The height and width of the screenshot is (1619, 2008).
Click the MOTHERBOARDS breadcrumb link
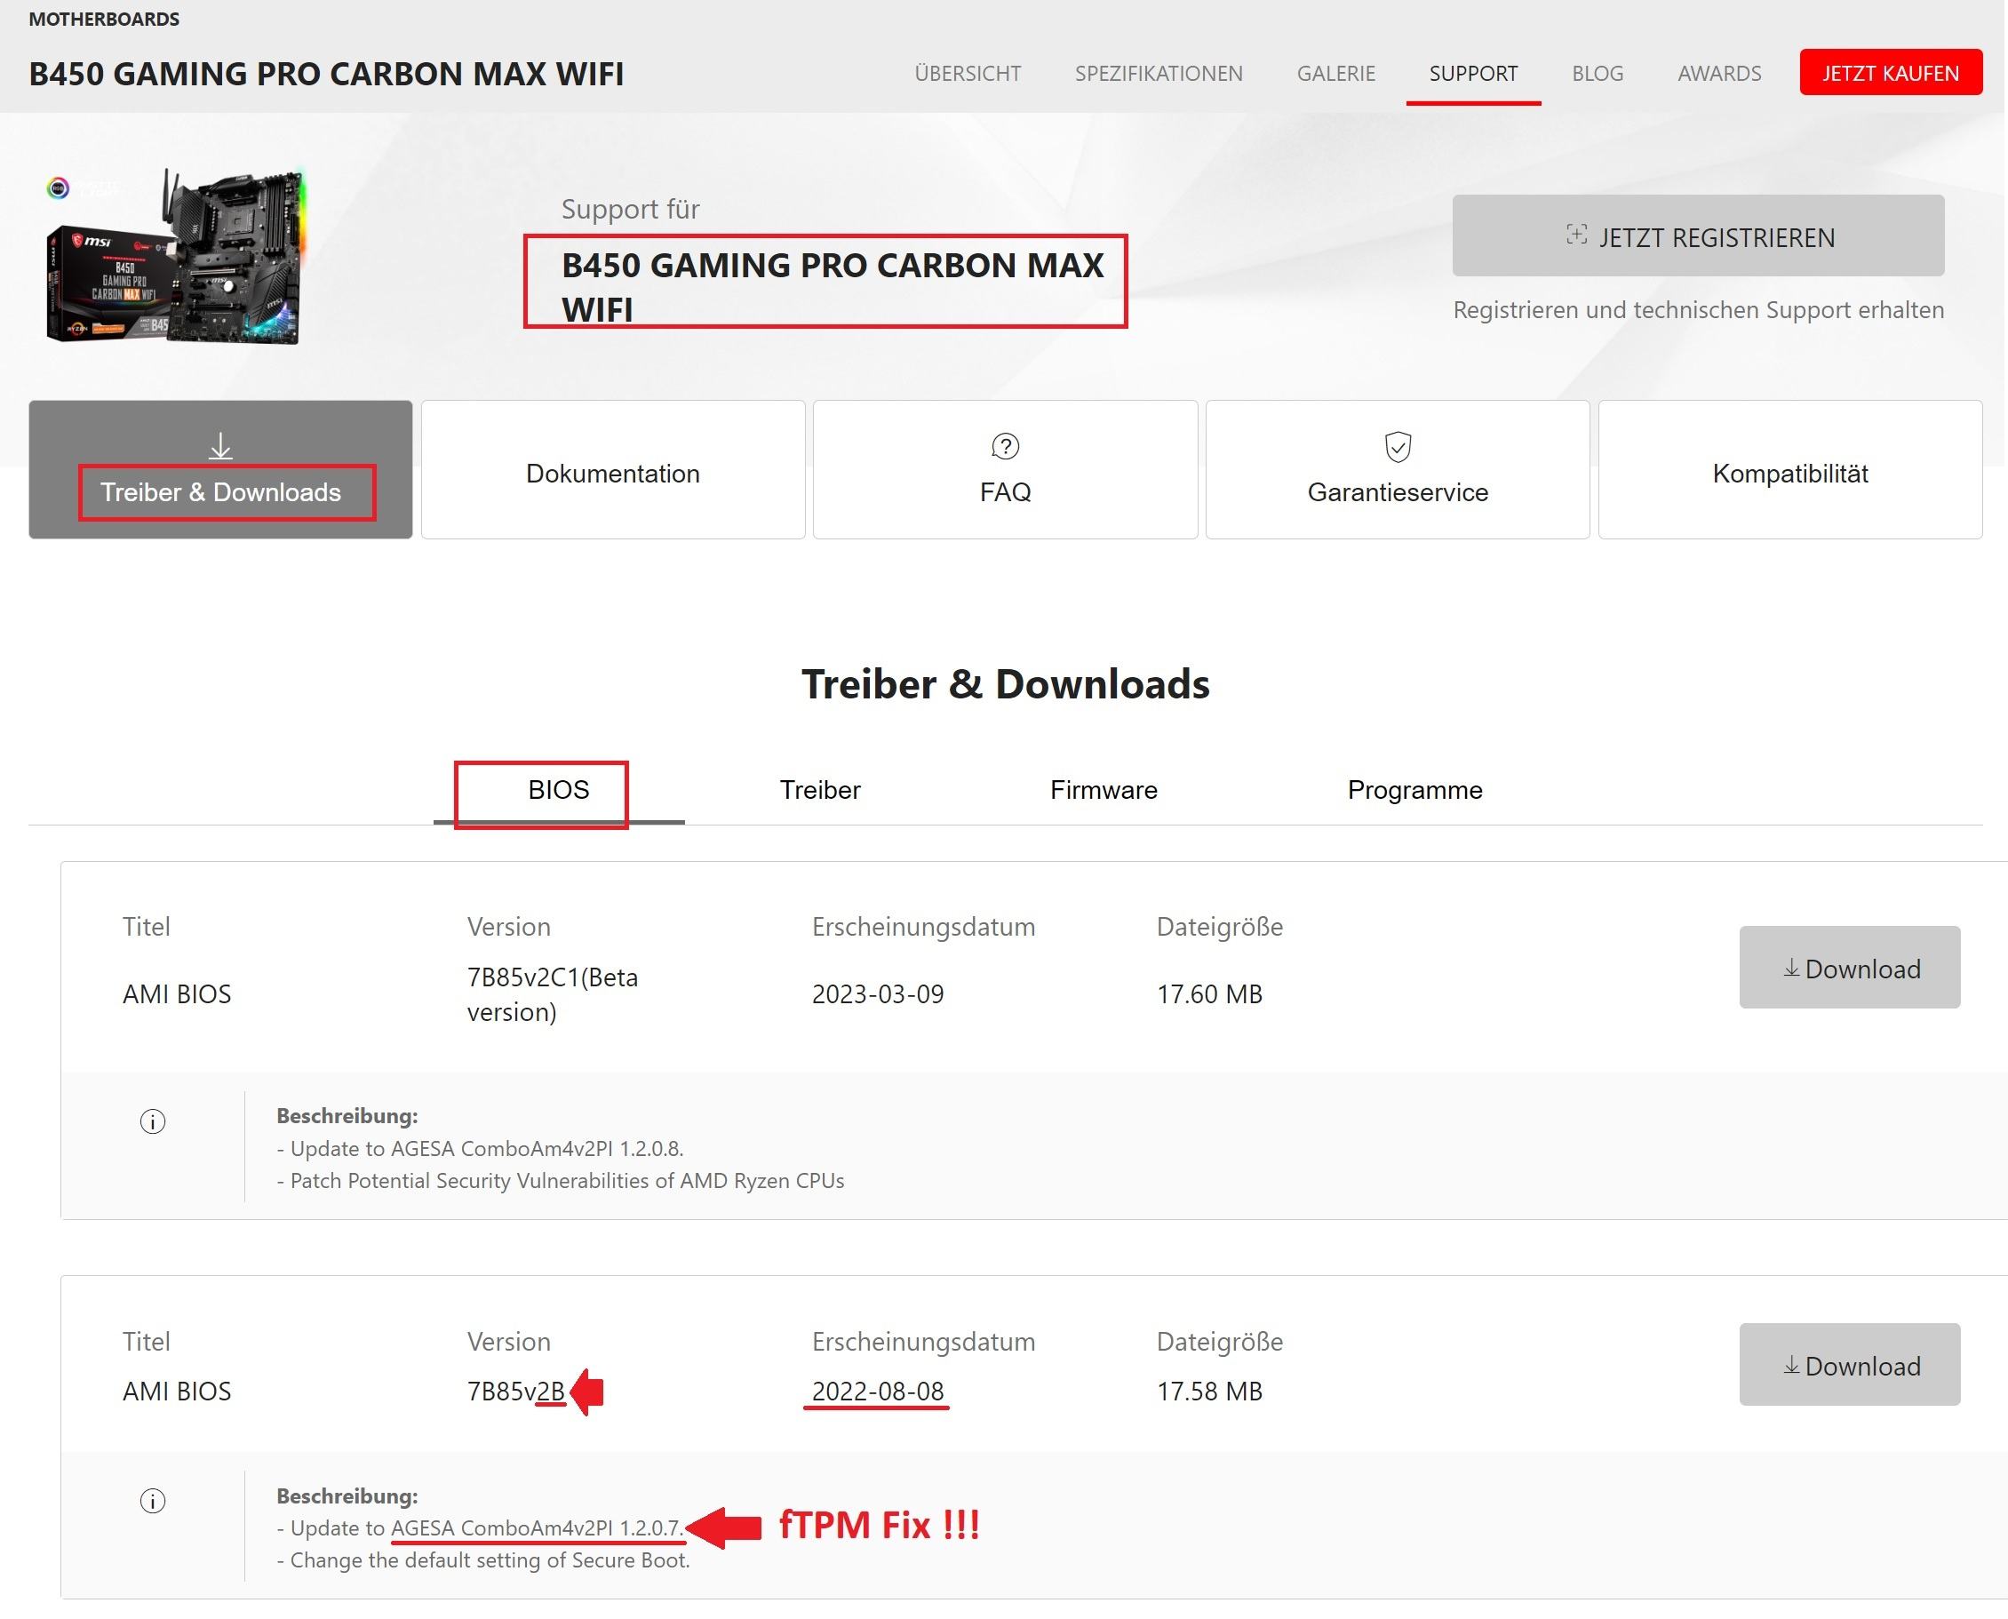coord(104,20)
